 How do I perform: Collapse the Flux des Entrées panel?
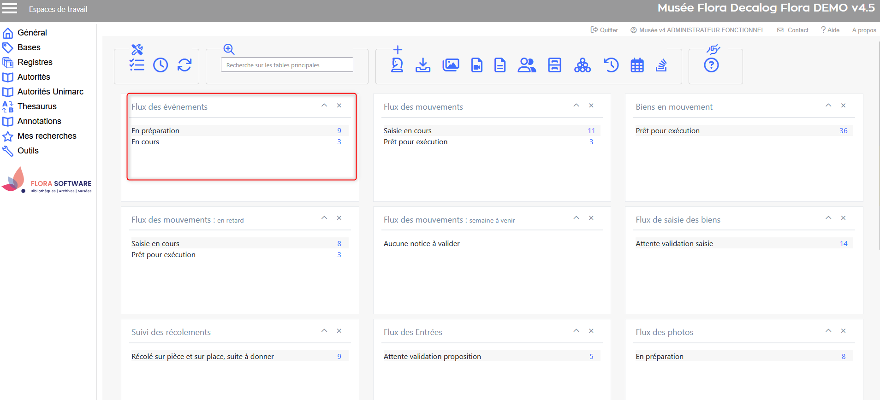(x=576, y=331)
